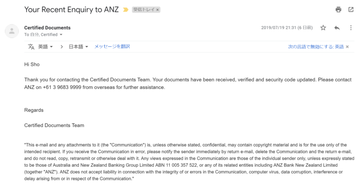Image resolution: width=360 pixels, height=192 pixels.
Task: Open the 日本語 target language dropdown
Action: coord(78,47)
